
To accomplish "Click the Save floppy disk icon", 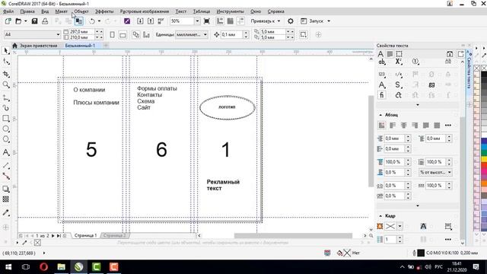I will point(34,21).
